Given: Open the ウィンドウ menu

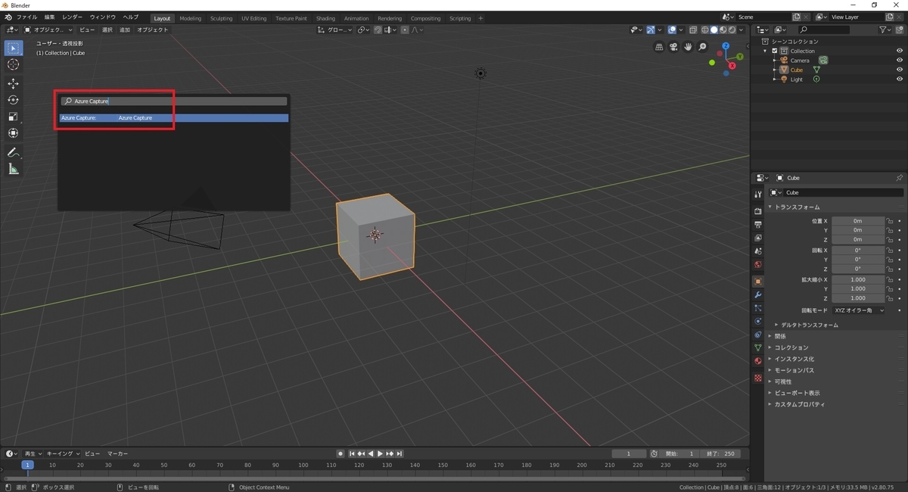Looking at the screenshot, I should pos(103,17).
